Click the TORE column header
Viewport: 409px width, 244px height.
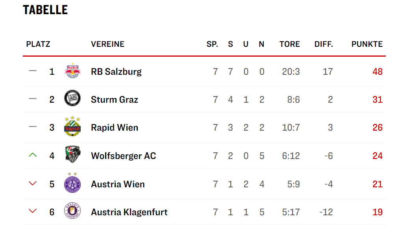tap(290, 44)
